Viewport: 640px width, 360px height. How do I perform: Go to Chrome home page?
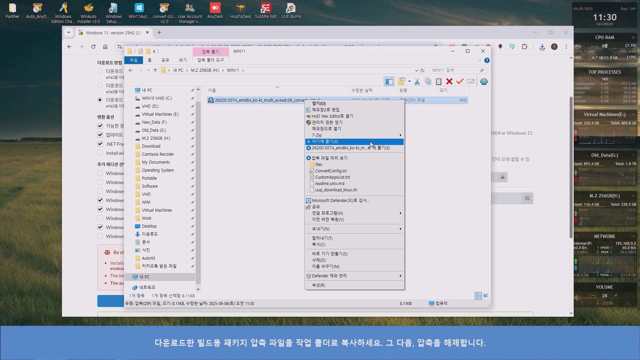[x=105, y=47]
